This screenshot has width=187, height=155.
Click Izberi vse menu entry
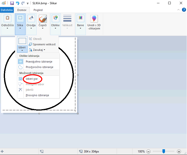click(32, 79)
